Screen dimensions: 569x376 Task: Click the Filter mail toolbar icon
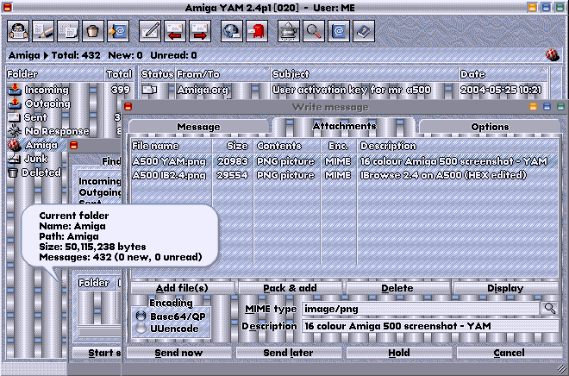pyautogui.click(x=289, y=31)
